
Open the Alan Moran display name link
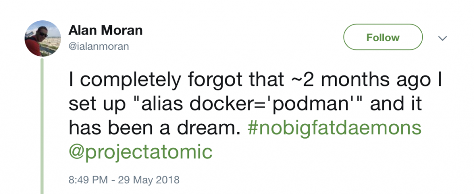coord(105,31)
